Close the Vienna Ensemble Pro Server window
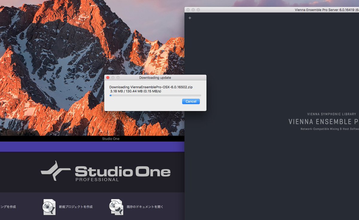This screenshot has height=220, width=359. (188, 10)
